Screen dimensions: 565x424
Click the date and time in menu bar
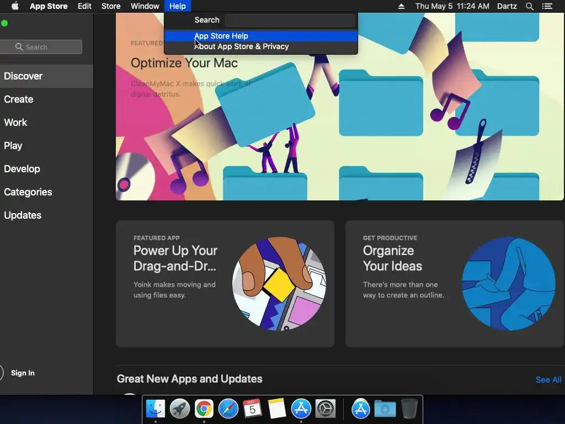(452, 6)
